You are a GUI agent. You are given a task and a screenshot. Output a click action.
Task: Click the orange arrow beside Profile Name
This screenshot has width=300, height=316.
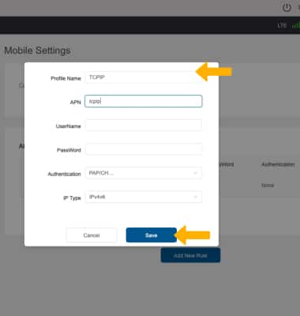[214, 72]
